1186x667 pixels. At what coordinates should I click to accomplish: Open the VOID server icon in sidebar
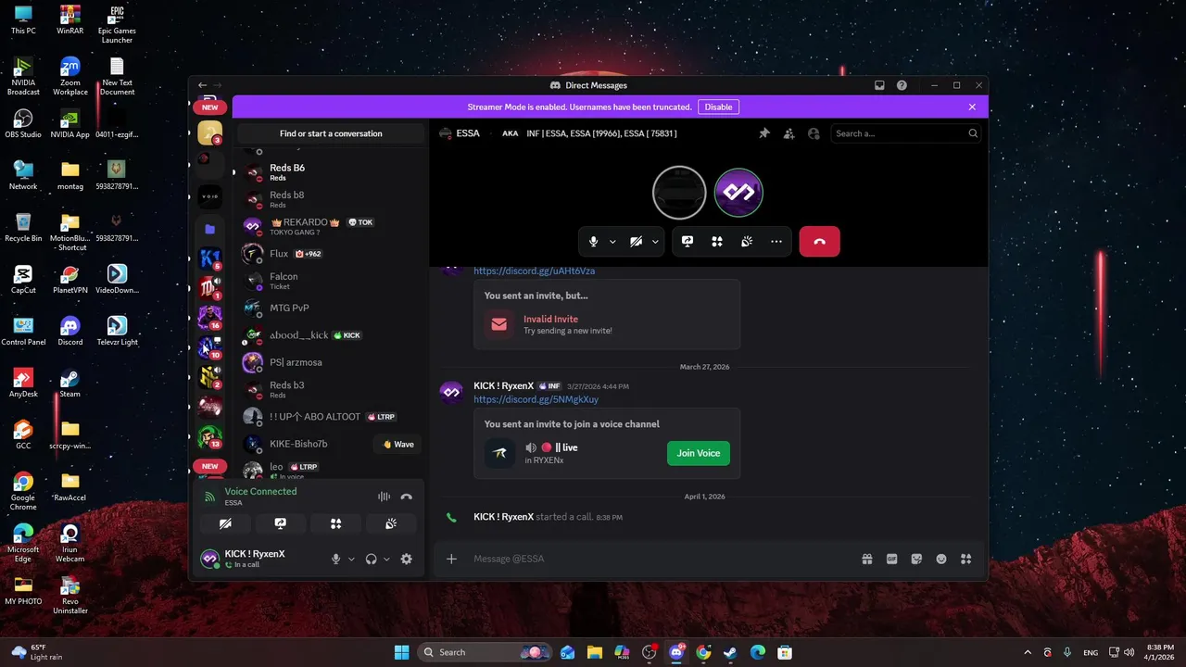210,197
